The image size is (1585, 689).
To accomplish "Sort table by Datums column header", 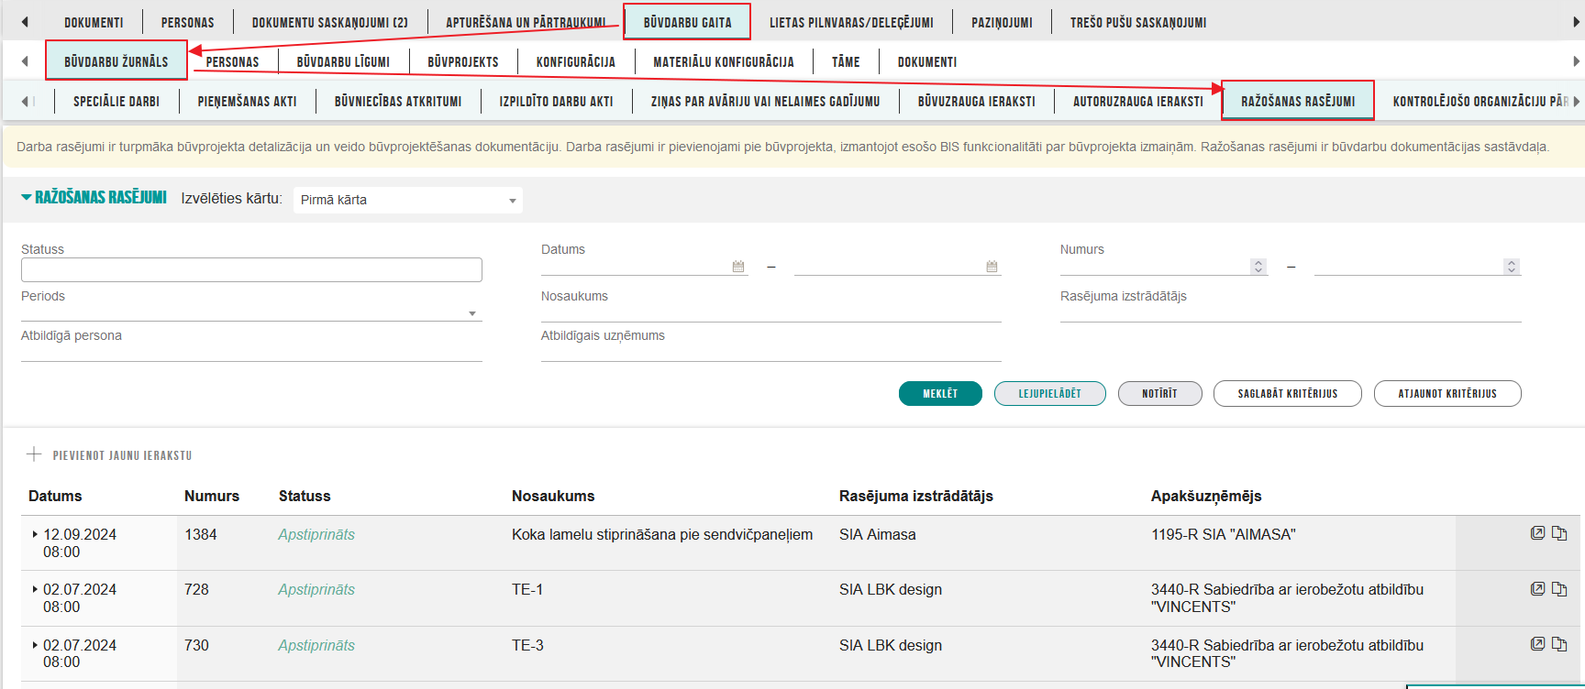I will [x=55, y=496].
